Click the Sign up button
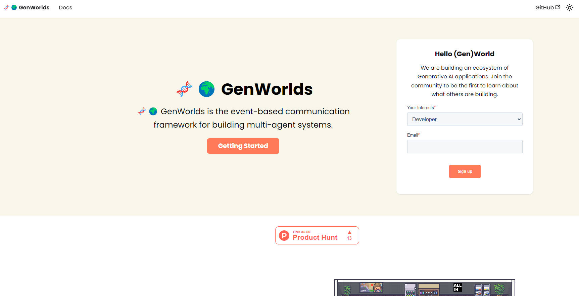 click(x=465, y=171)
